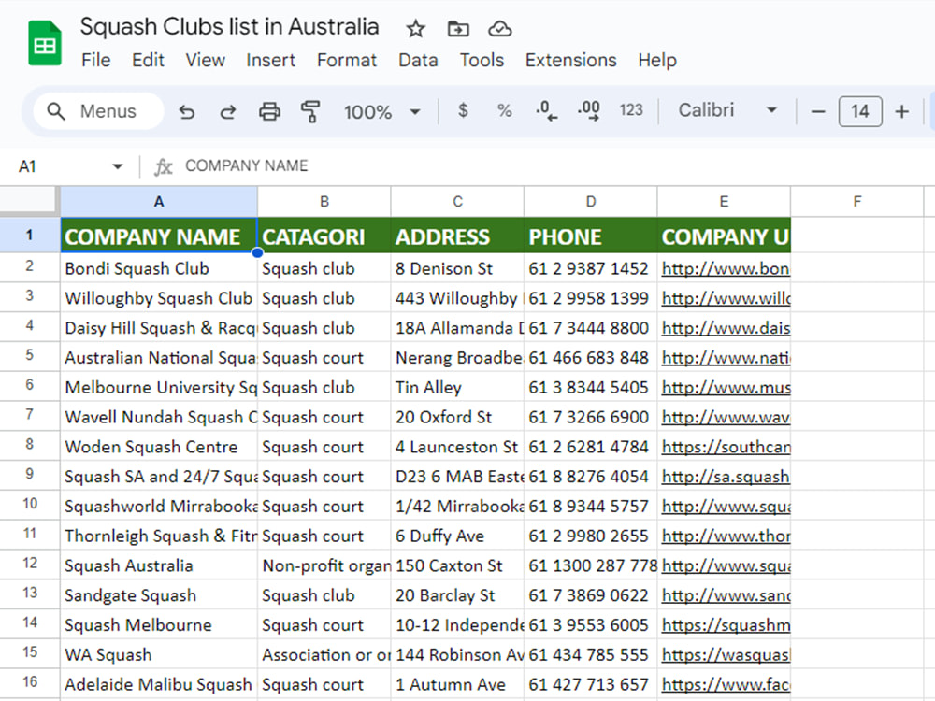Select the PHONE header cell
This screenshot has height=701, width=935.
(x=590, y=236)
